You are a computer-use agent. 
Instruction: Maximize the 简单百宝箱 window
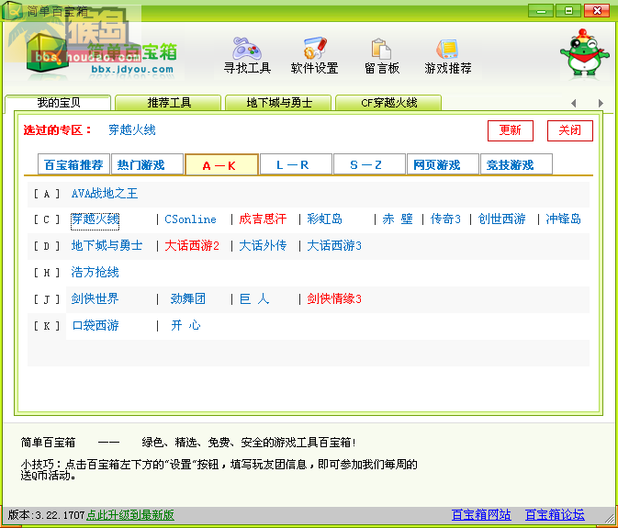(568, 11)
